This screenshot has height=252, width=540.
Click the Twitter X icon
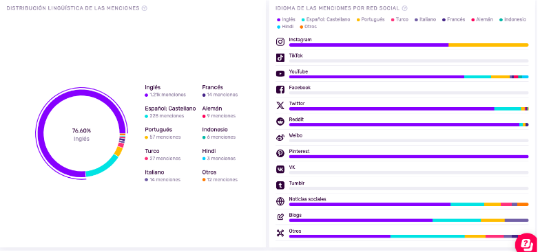[280, 106]
